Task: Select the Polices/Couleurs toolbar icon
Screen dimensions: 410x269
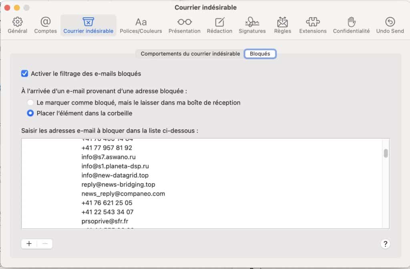Action: click(141, 25)
